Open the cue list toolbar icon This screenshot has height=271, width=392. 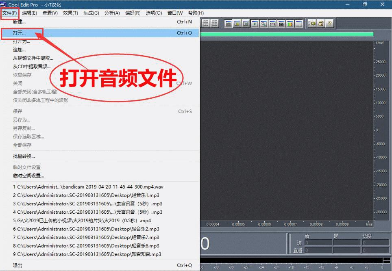281,24
